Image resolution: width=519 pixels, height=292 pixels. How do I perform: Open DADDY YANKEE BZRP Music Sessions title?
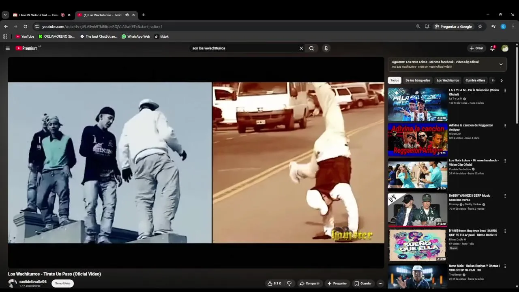point(470,198)
